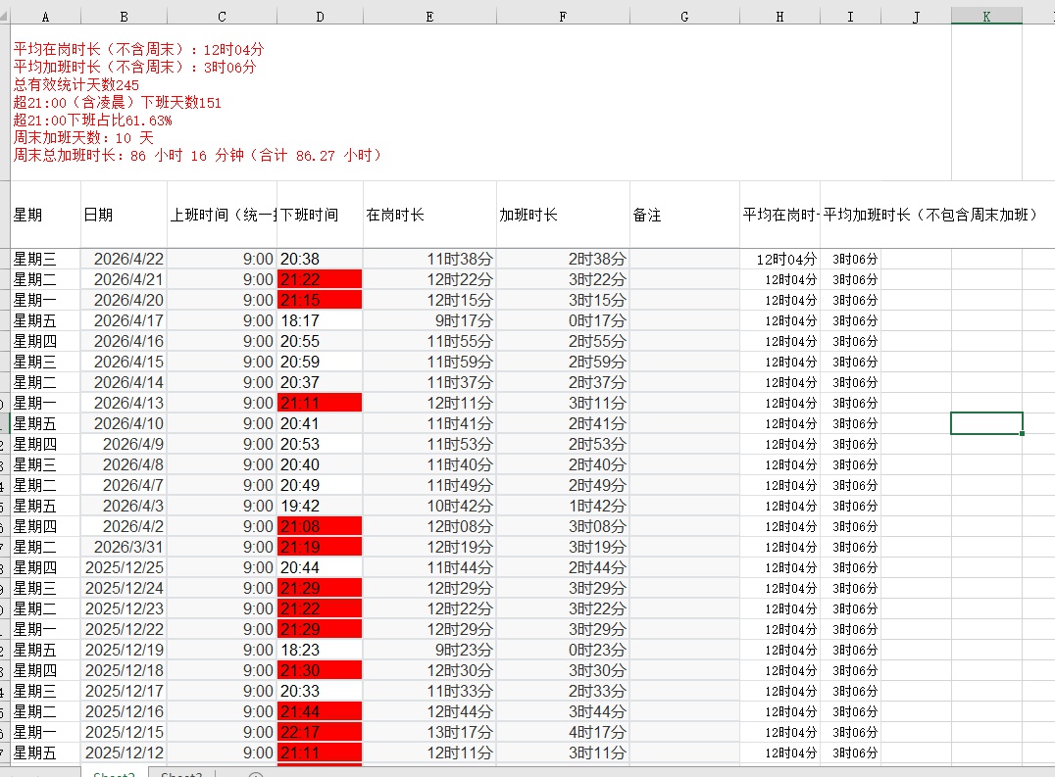Click the '12时04分' average cell in the 2026/4/22 row
The width and height of the screenshot is (1055, 777).
(779, 259)
